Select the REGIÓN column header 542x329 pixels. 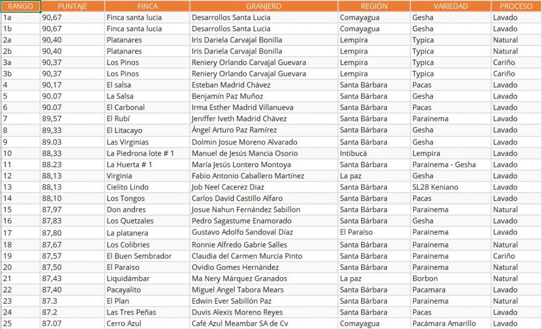click(x=374, y=6)
